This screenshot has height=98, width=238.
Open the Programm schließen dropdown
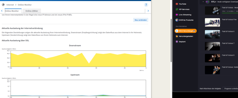[x=230, y=89]
